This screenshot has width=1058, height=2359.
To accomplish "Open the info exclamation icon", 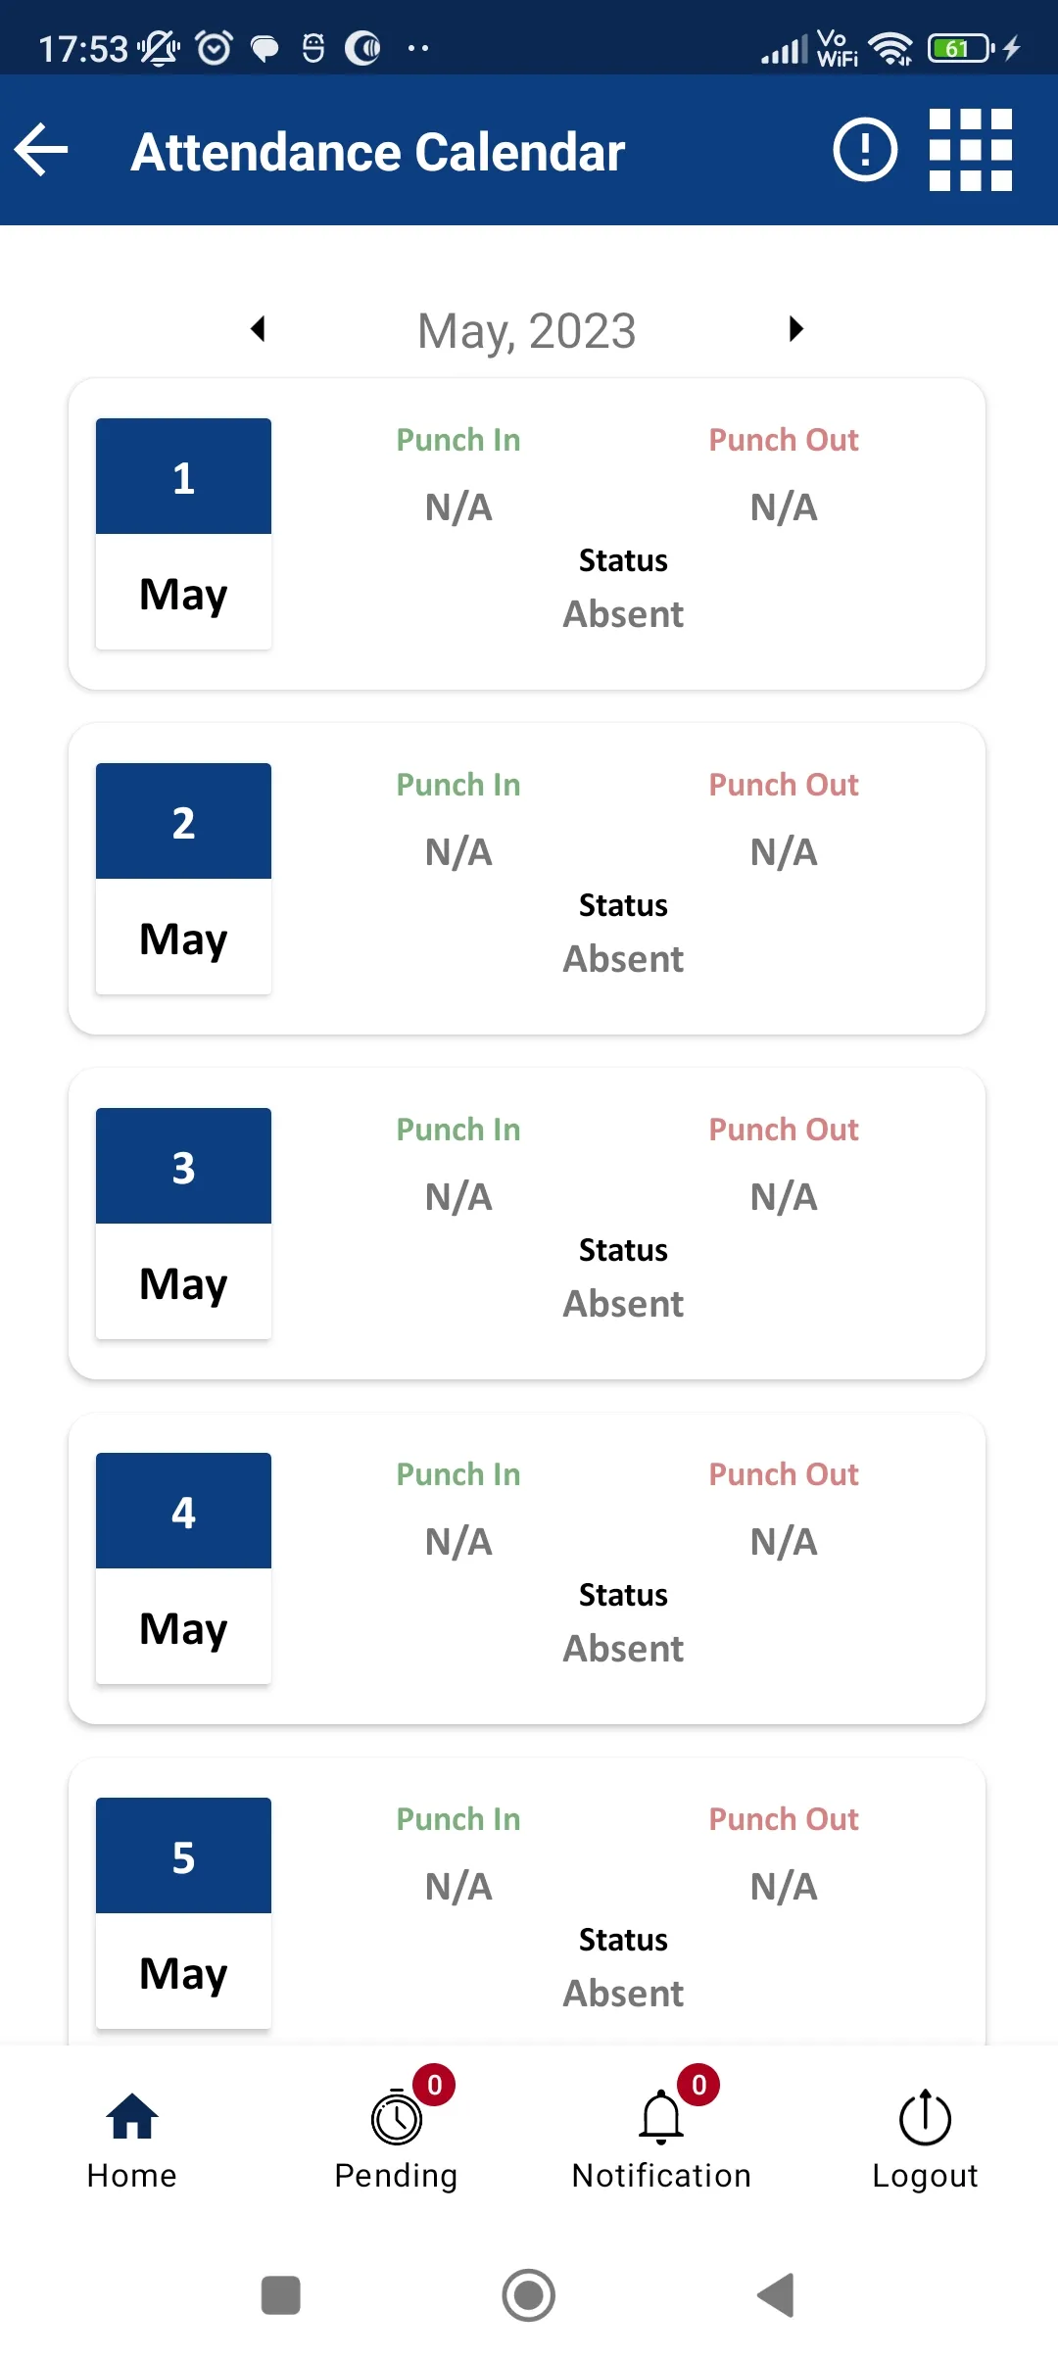I will [865, 150].
